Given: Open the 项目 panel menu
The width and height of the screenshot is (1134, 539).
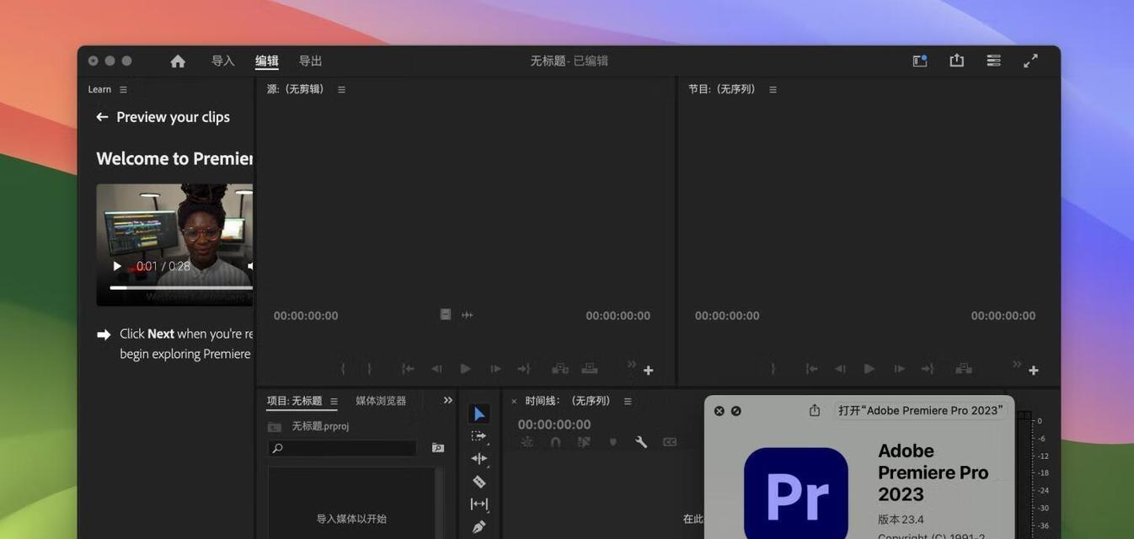Looking at the screenshot, I should click(334, 402).
